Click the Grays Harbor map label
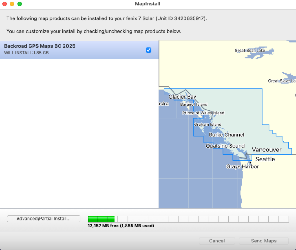The image size is (296, 250). [242, 166]
